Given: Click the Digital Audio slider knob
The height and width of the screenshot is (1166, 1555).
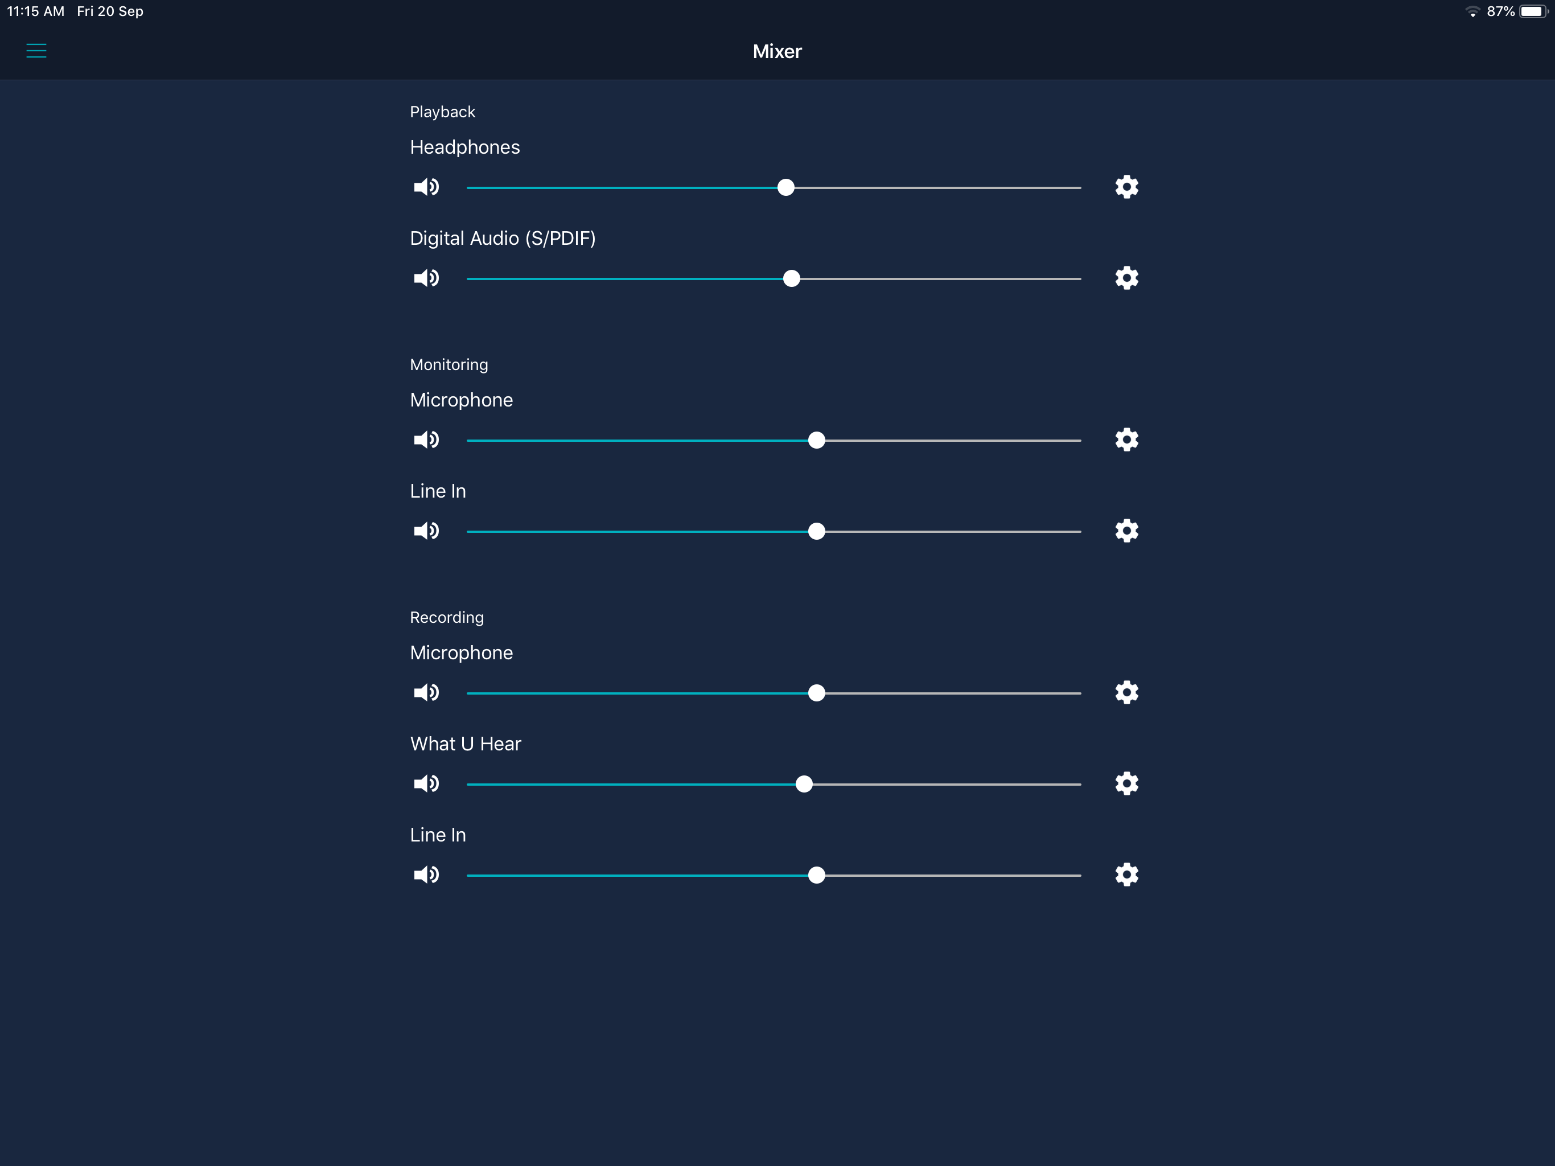Looking at the screenshot, I should click(x=792, y=278).
